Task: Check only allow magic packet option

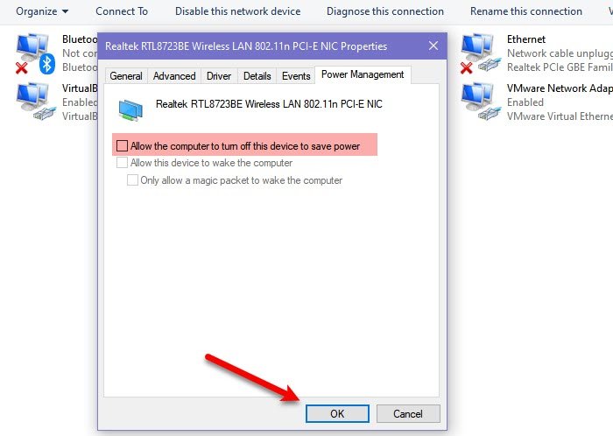Action: 133,180
